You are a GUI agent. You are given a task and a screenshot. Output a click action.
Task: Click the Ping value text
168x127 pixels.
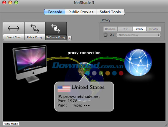click(62, 105)
